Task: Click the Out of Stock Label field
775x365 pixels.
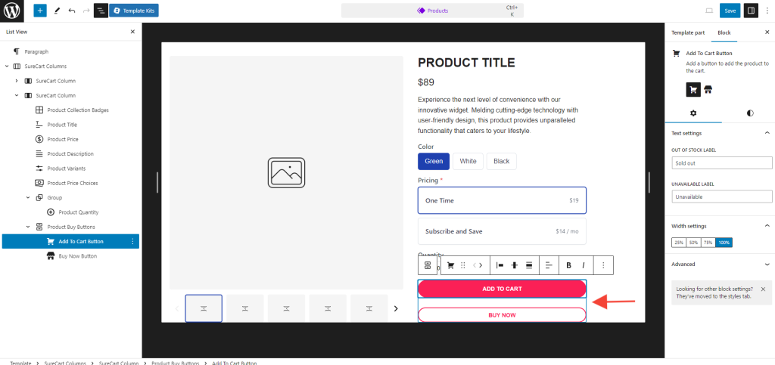Action: click(721, 162)
